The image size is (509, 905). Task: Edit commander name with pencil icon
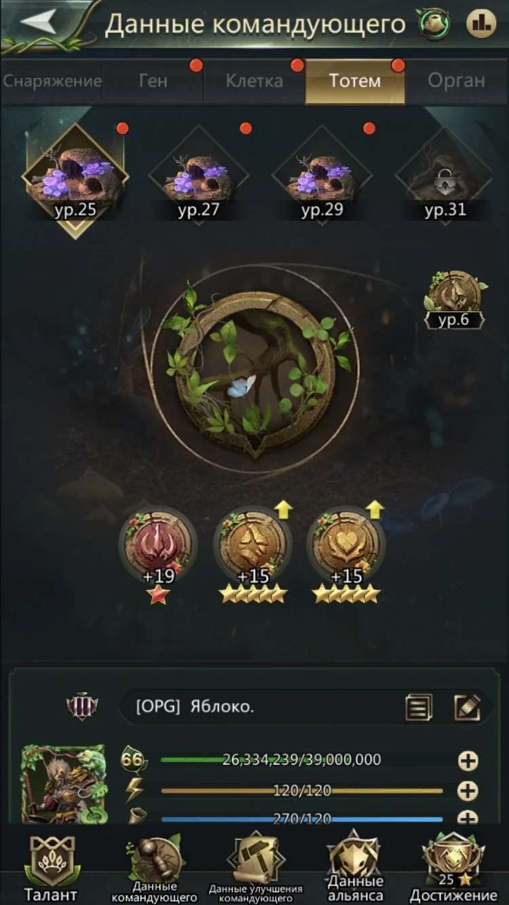468,708
